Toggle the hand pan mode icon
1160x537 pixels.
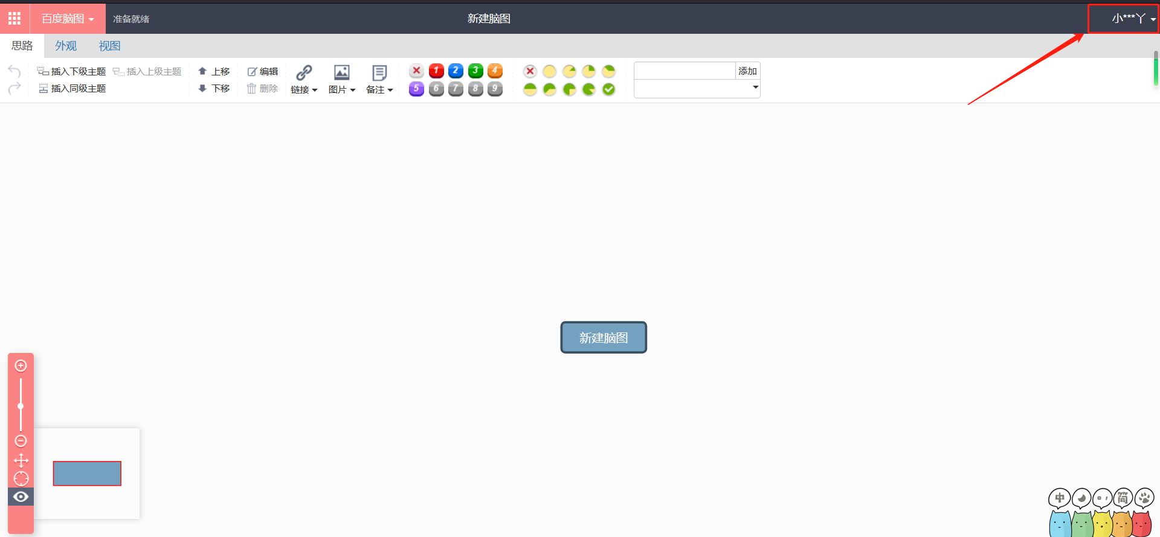[21, 460]
